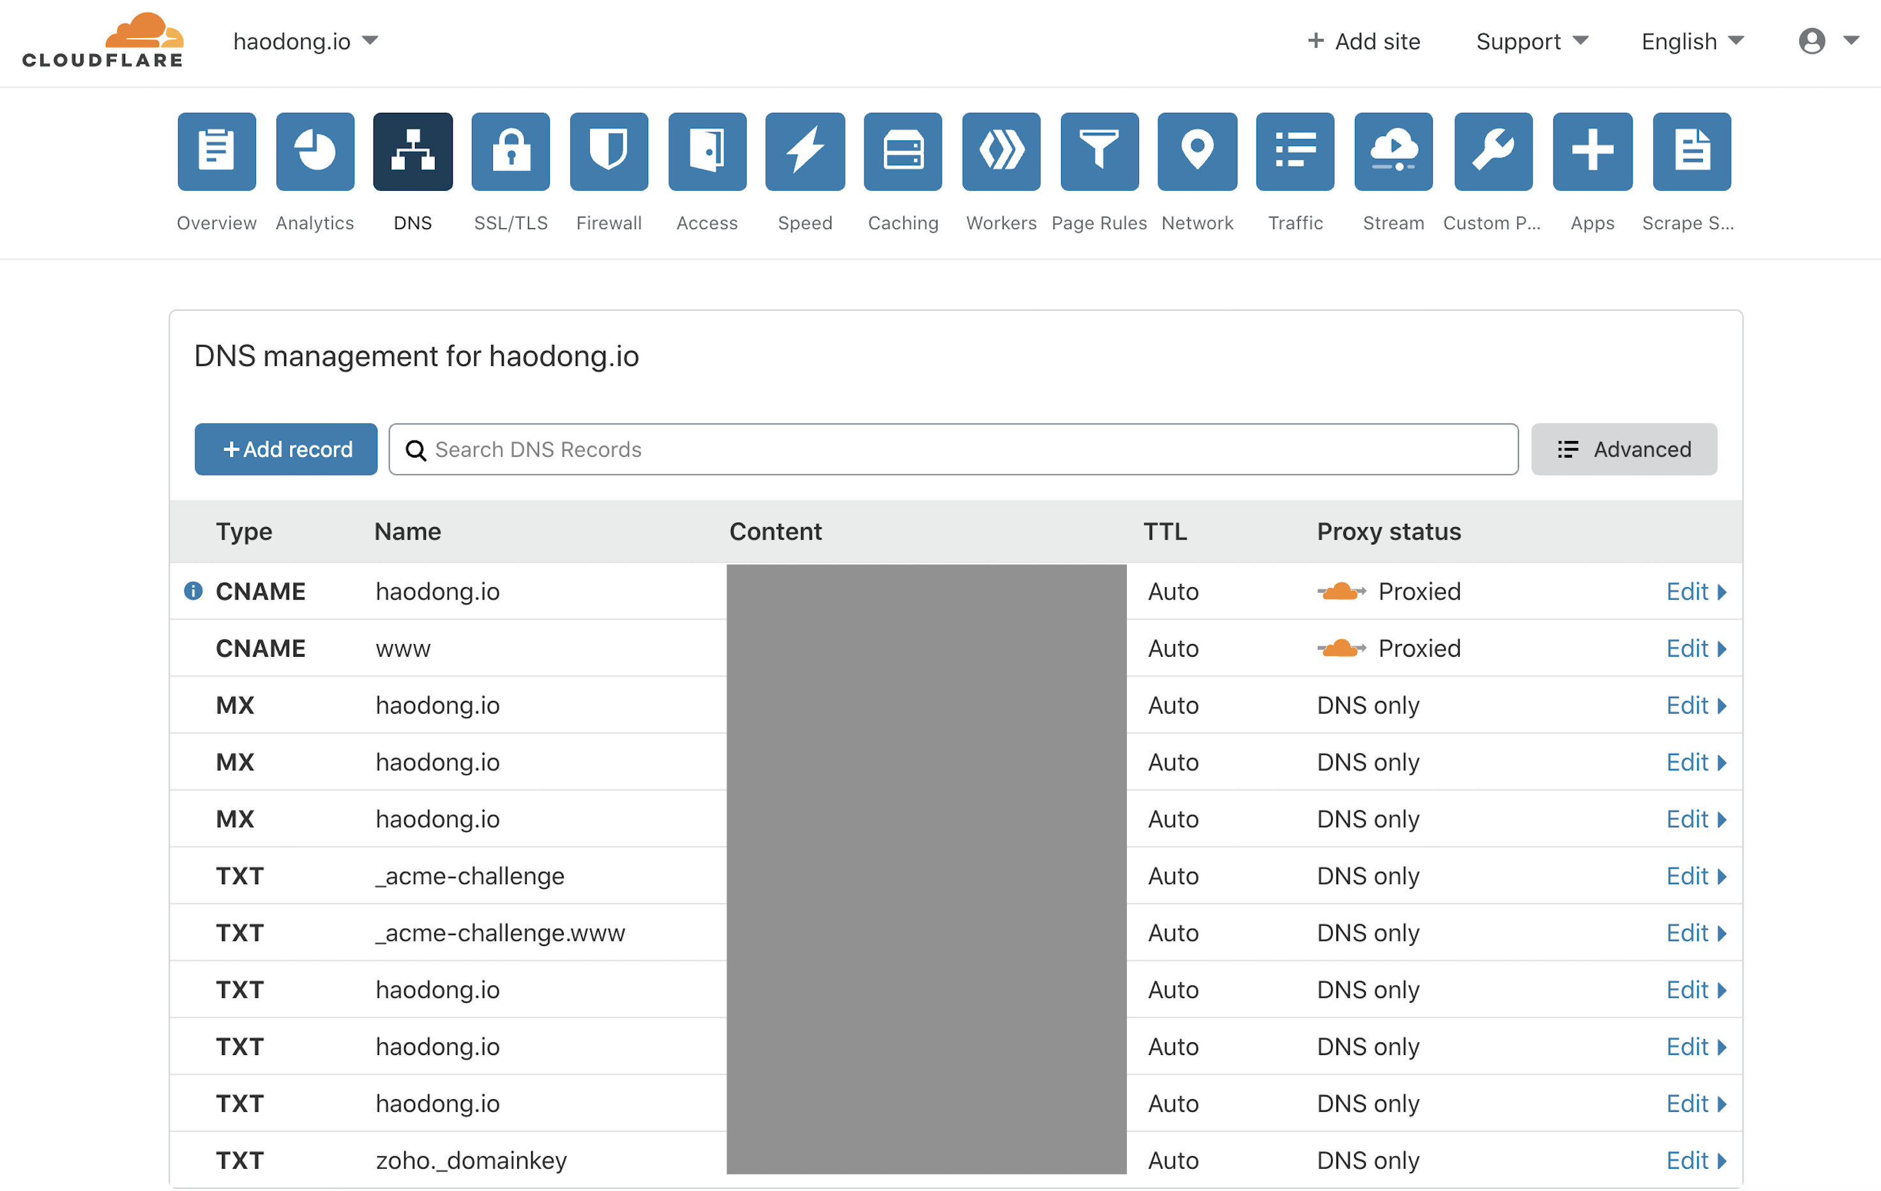Open the English language dropdown
Viewport: 1881px width, 1191px height.
pos(1692,41)
